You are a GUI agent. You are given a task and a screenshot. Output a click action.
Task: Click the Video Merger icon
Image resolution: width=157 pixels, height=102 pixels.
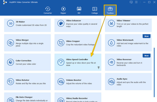[x=10, y=43]
